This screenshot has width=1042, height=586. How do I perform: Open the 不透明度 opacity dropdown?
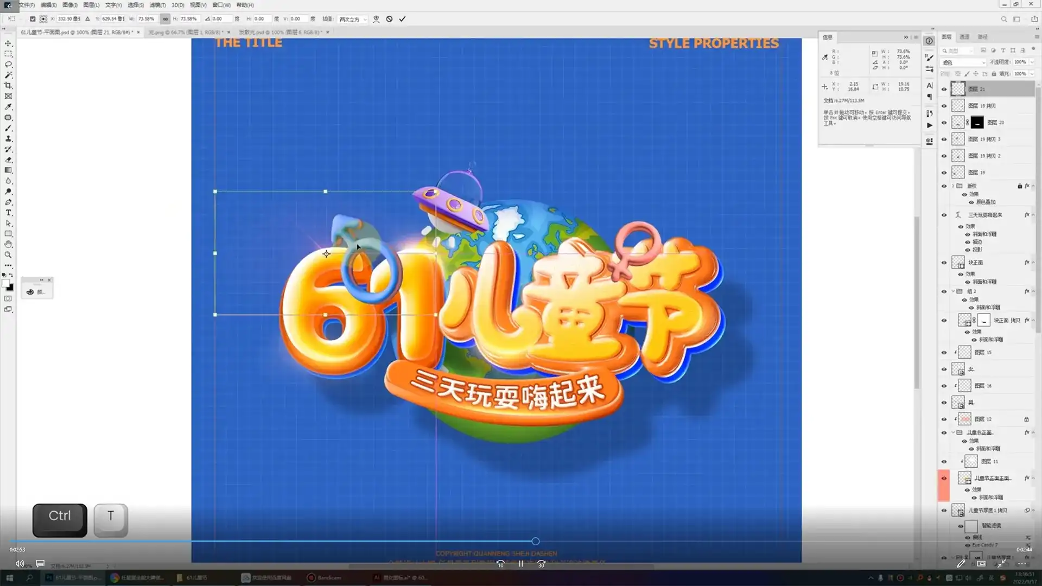point(1031,62)
